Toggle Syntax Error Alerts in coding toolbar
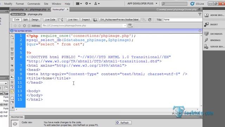Image resolution: width=225 pixels, height=127 pixels. tap(12, 91)
